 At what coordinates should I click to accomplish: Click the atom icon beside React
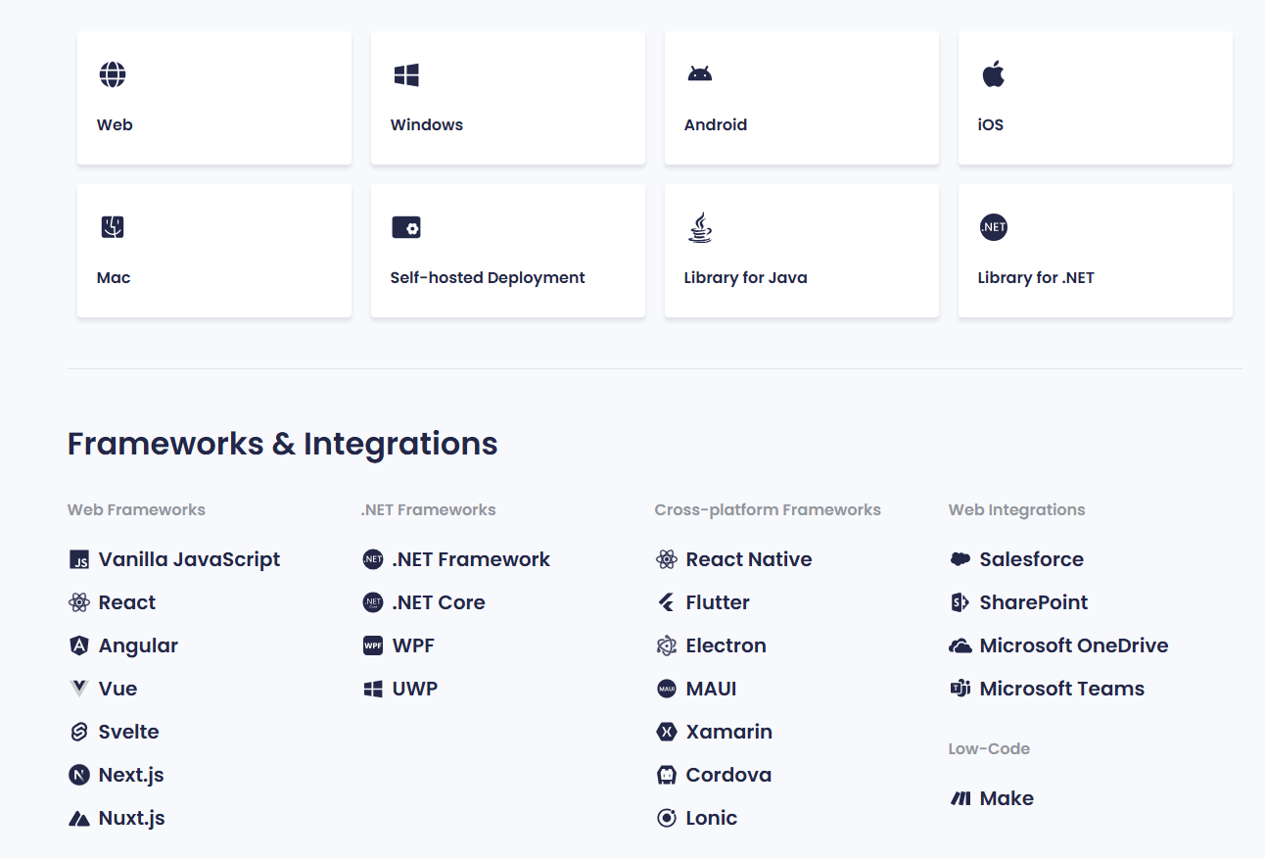(79, 603)
